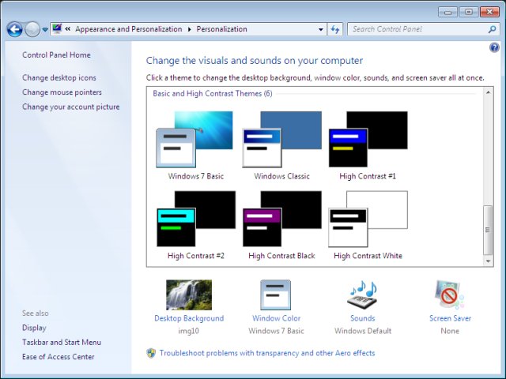506x379 pixels.
Task: Open the address bar history dropdown arrow
Action: point(321,29)
